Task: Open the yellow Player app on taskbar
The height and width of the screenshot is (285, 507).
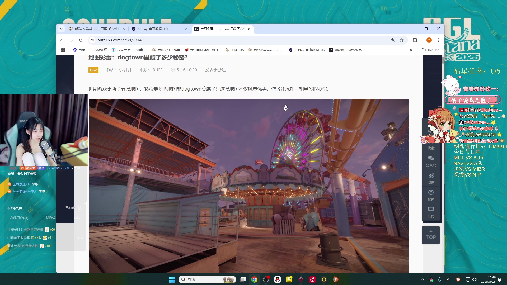Action: (x=289, y=279)
